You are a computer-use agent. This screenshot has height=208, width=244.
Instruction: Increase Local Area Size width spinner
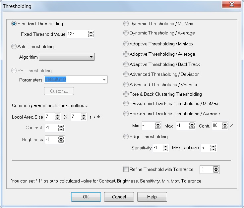(x=57, y=115)
